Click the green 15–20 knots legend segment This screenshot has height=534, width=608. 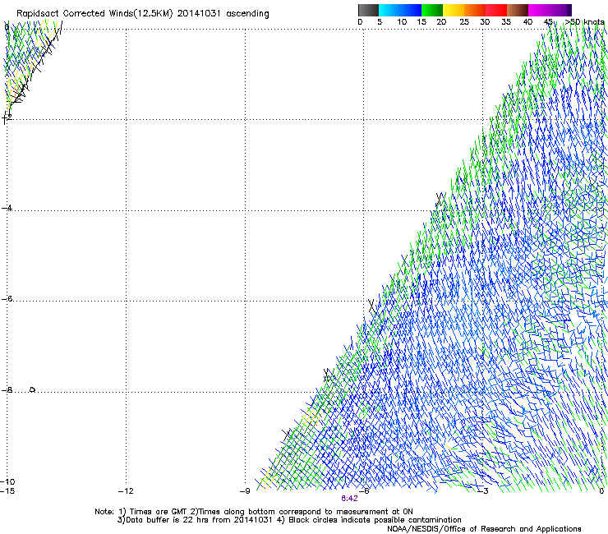coord(432,10)
